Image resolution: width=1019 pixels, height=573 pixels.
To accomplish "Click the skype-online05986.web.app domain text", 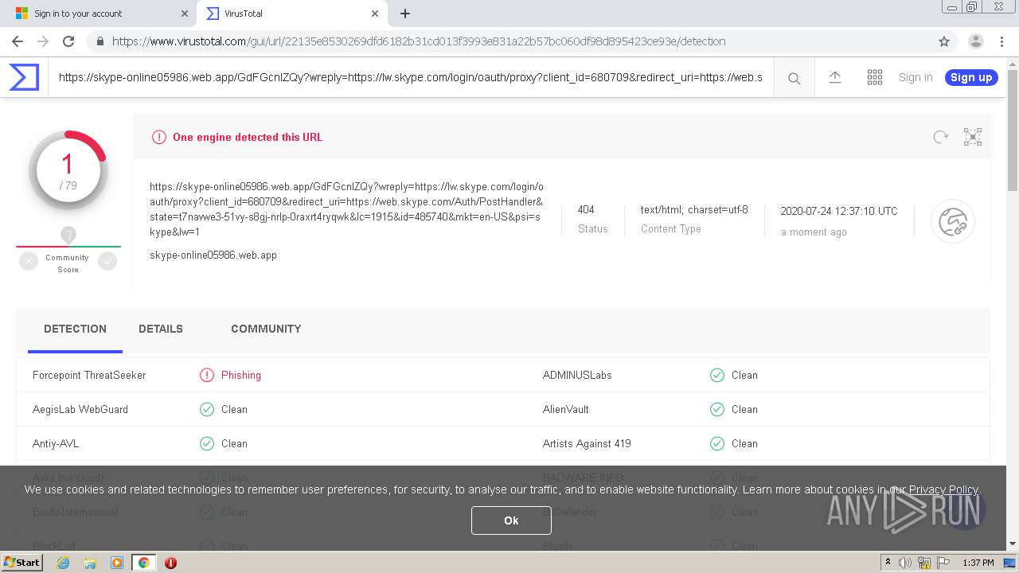I will 213,255.
